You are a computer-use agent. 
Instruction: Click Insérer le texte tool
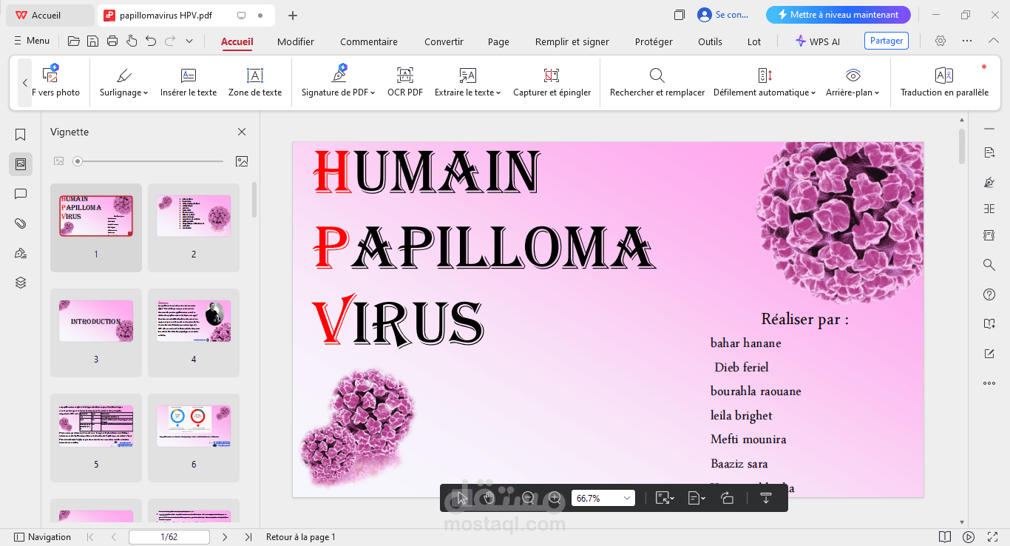pyautogui.click(x=189, y=82)
